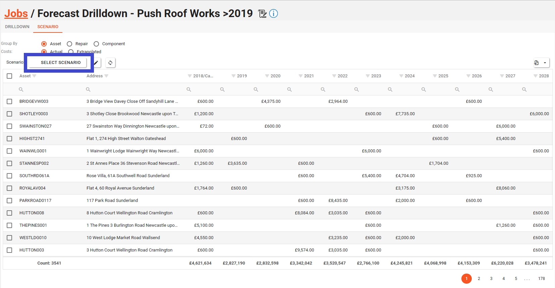Follow the Jobs breadcrumb link

tap(16, 13)
